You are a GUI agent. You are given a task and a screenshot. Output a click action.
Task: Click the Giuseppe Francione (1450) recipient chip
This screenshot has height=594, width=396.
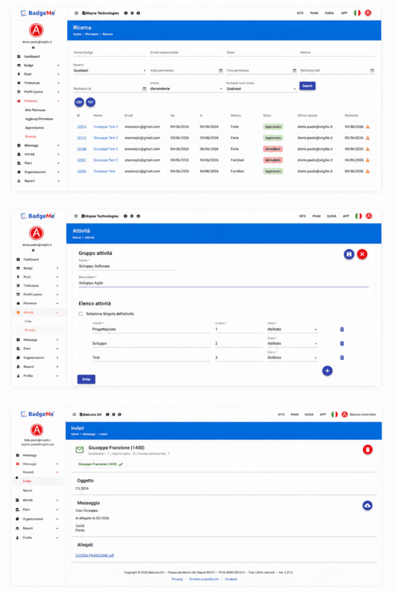point(101,464)
